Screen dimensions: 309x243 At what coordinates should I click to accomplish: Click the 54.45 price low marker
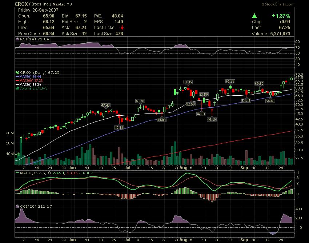click(x=270, y=101)
